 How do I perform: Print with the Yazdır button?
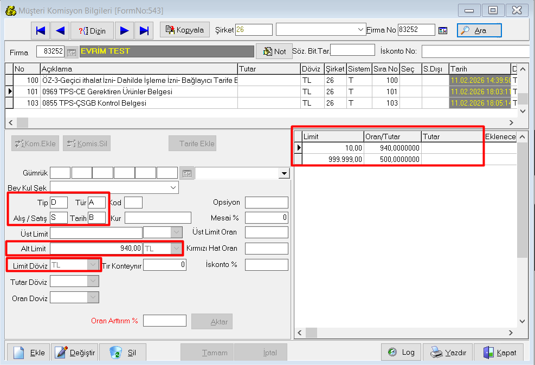tap(448, 352)
